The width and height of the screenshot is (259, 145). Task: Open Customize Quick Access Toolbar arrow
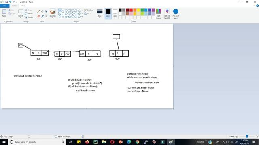pos(17,2)
